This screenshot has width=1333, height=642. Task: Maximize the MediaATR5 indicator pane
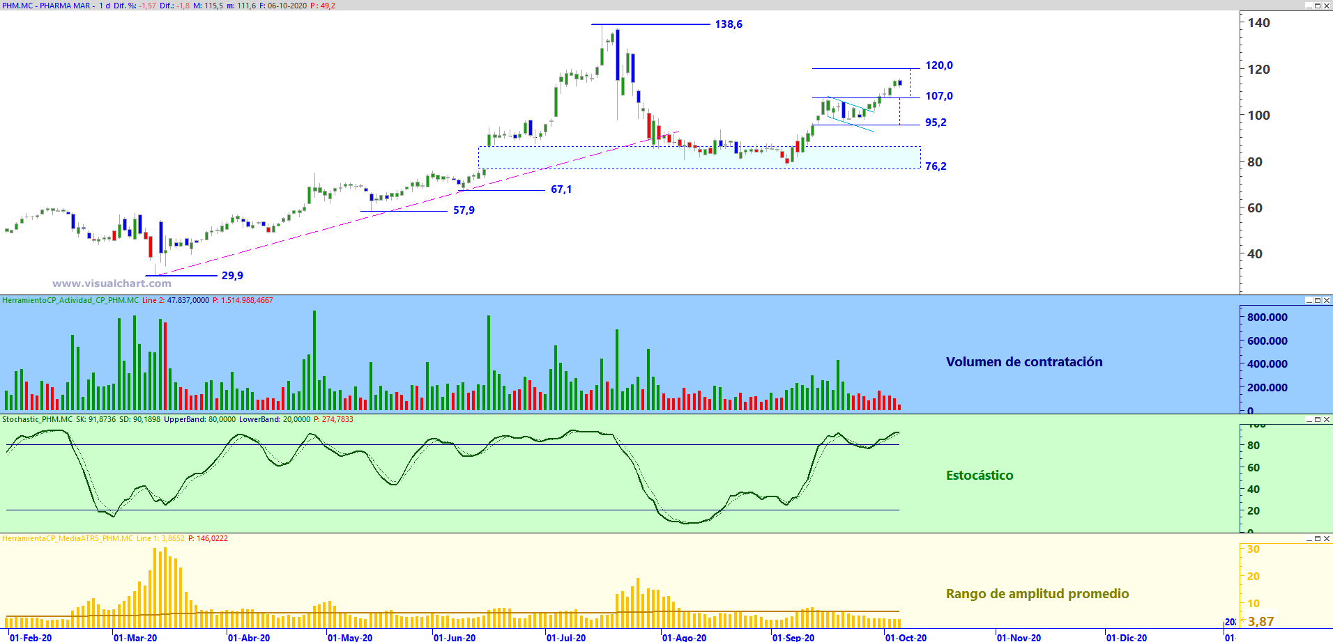[1318, 538]
